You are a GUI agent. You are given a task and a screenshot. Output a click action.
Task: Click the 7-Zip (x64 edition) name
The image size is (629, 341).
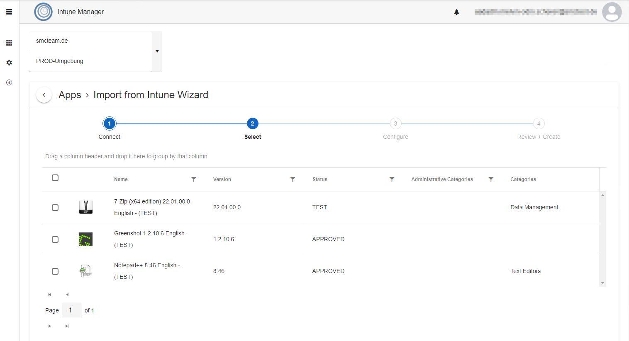[152, 207]
